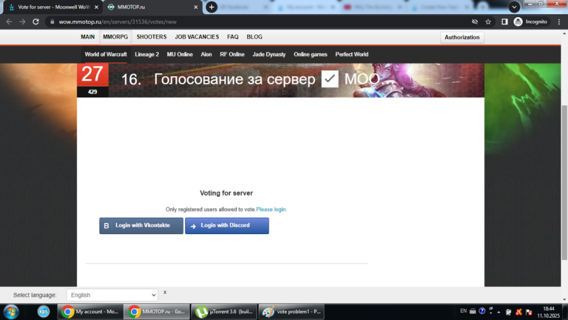The width and height of the screenshot is (568, 320).
Task: Click the checkmark box in server banner
Action: (329, 79)
